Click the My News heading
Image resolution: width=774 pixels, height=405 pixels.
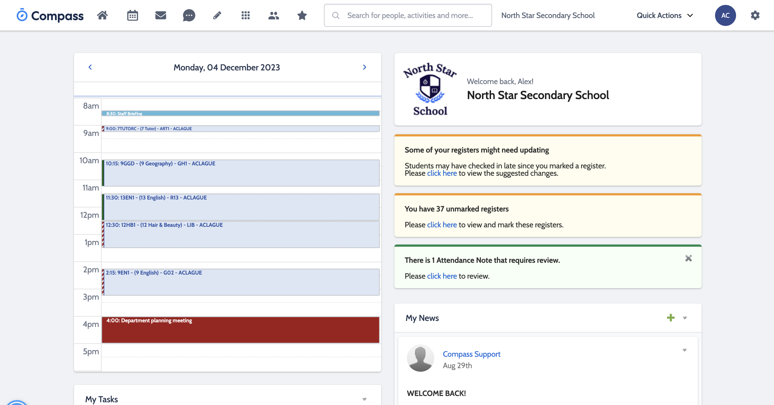click(x=422, y=318)
